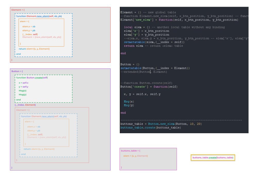
Task: Click 'function Button.create(self)' in the green dashed box
Action: [x=32, y=78]
